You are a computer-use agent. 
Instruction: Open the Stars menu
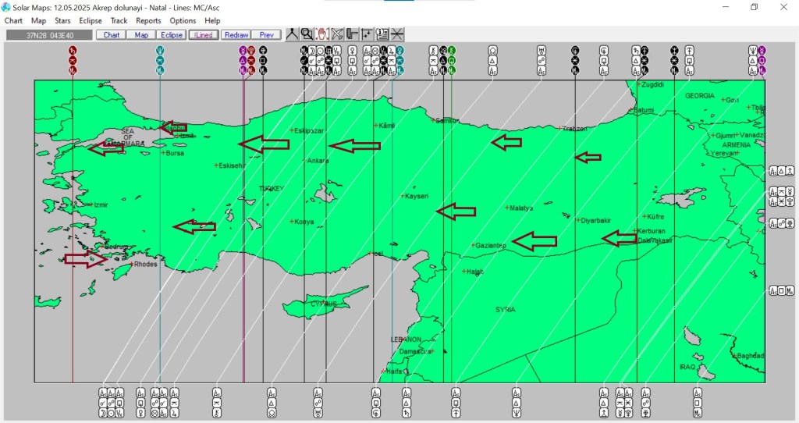(x=62, y=21)
